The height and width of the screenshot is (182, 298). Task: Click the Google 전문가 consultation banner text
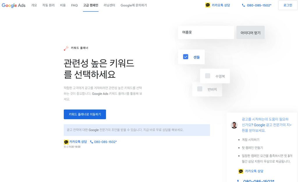pyautogui.click(x=125, y=130)
